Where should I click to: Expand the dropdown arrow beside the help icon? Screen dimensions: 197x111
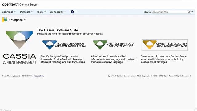click(x=77, y=12)
